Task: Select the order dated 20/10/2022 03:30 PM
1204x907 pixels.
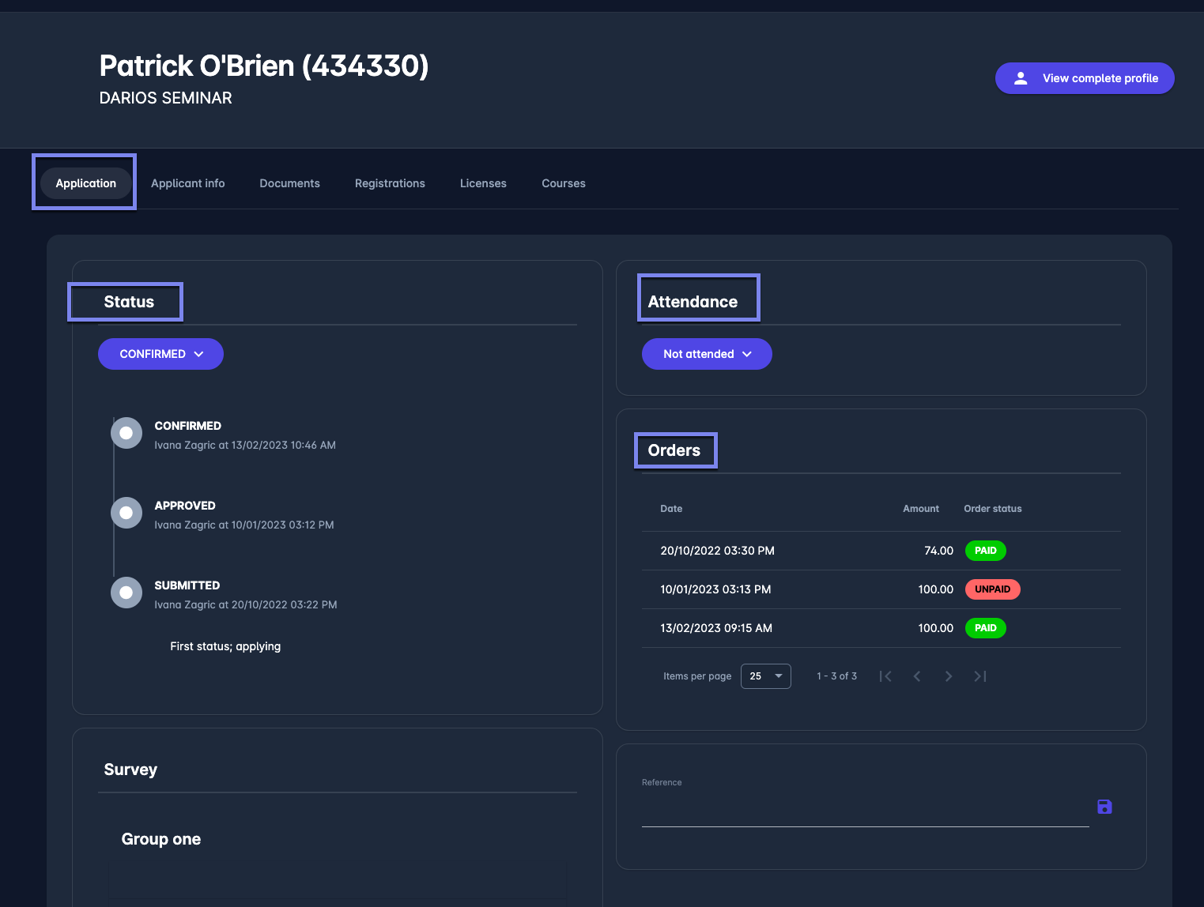Action: point(717,551)
